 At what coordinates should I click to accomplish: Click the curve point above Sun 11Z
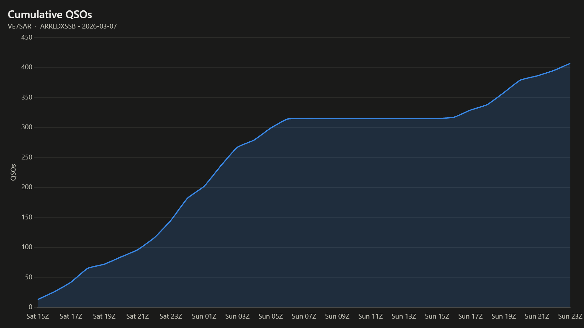[x=371, y=118]
